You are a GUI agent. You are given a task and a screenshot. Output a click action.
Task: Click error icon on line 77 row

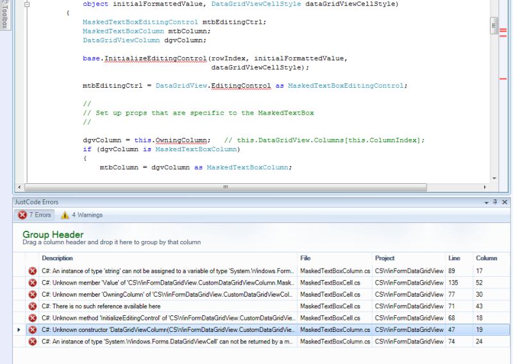click(x=33, y=294)
